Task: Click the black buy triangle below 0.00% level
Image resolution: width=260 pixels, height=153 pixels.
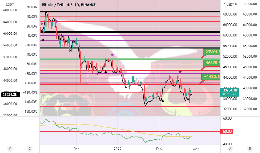Action: click(43, 40)
